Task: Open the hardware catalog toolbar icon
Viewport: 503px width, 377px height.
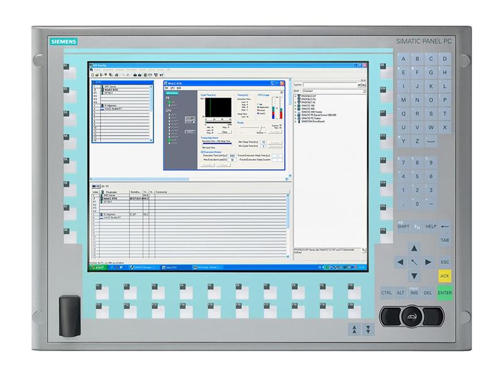Action: [x=157, y=75]
